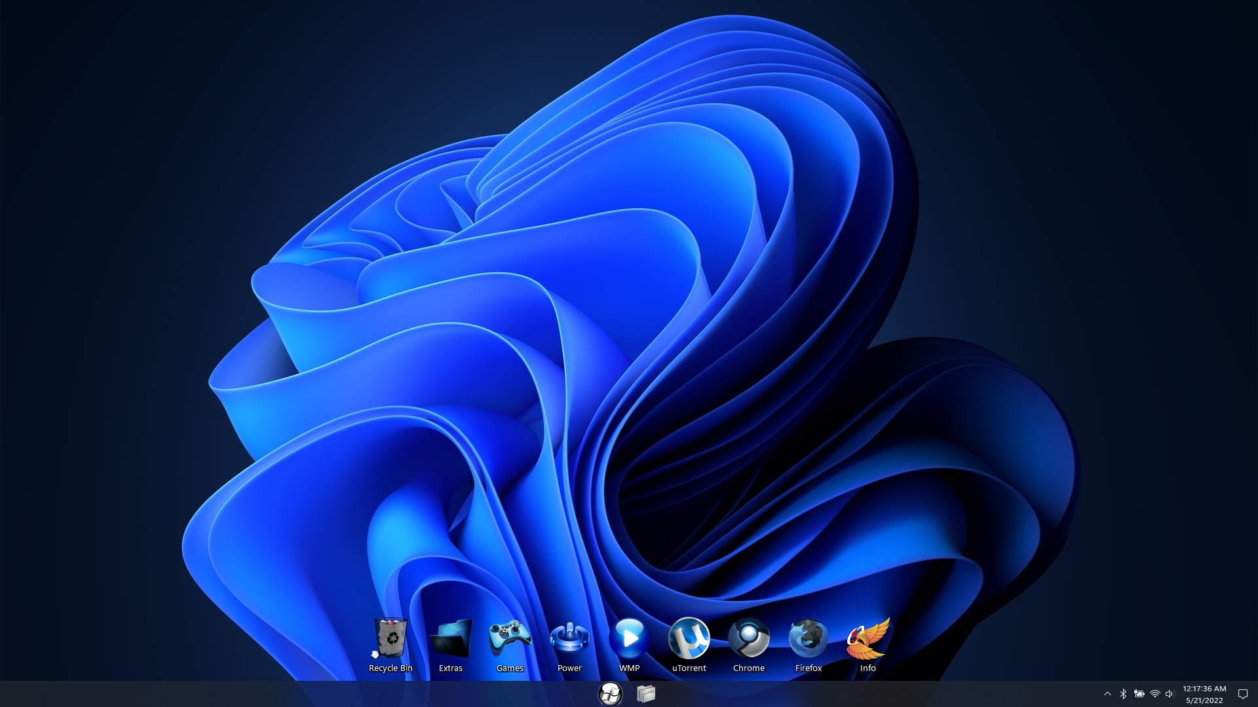Open the Info phoenix icon
This screenshot has width=1258, height=707.
867,638
